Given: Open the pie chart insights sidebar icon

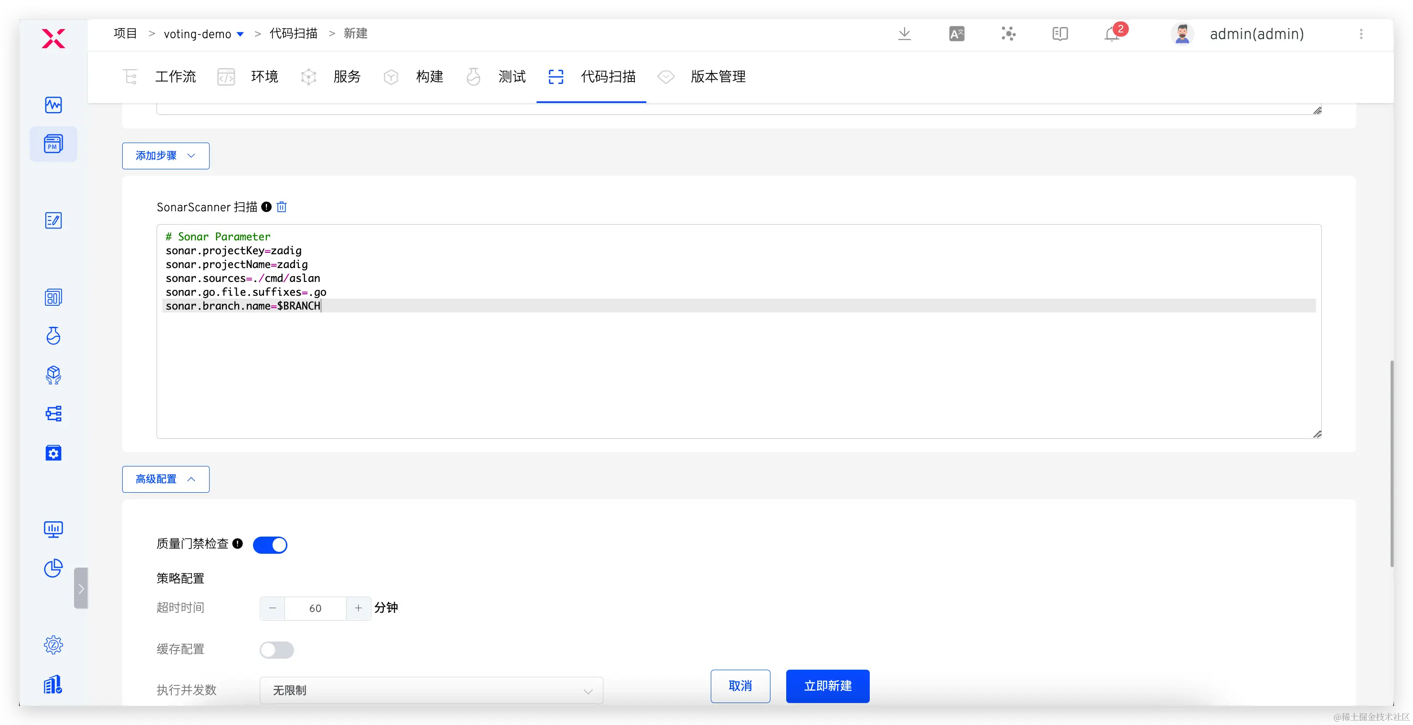Looking at the screenshot, I should (x=53, y=568).
